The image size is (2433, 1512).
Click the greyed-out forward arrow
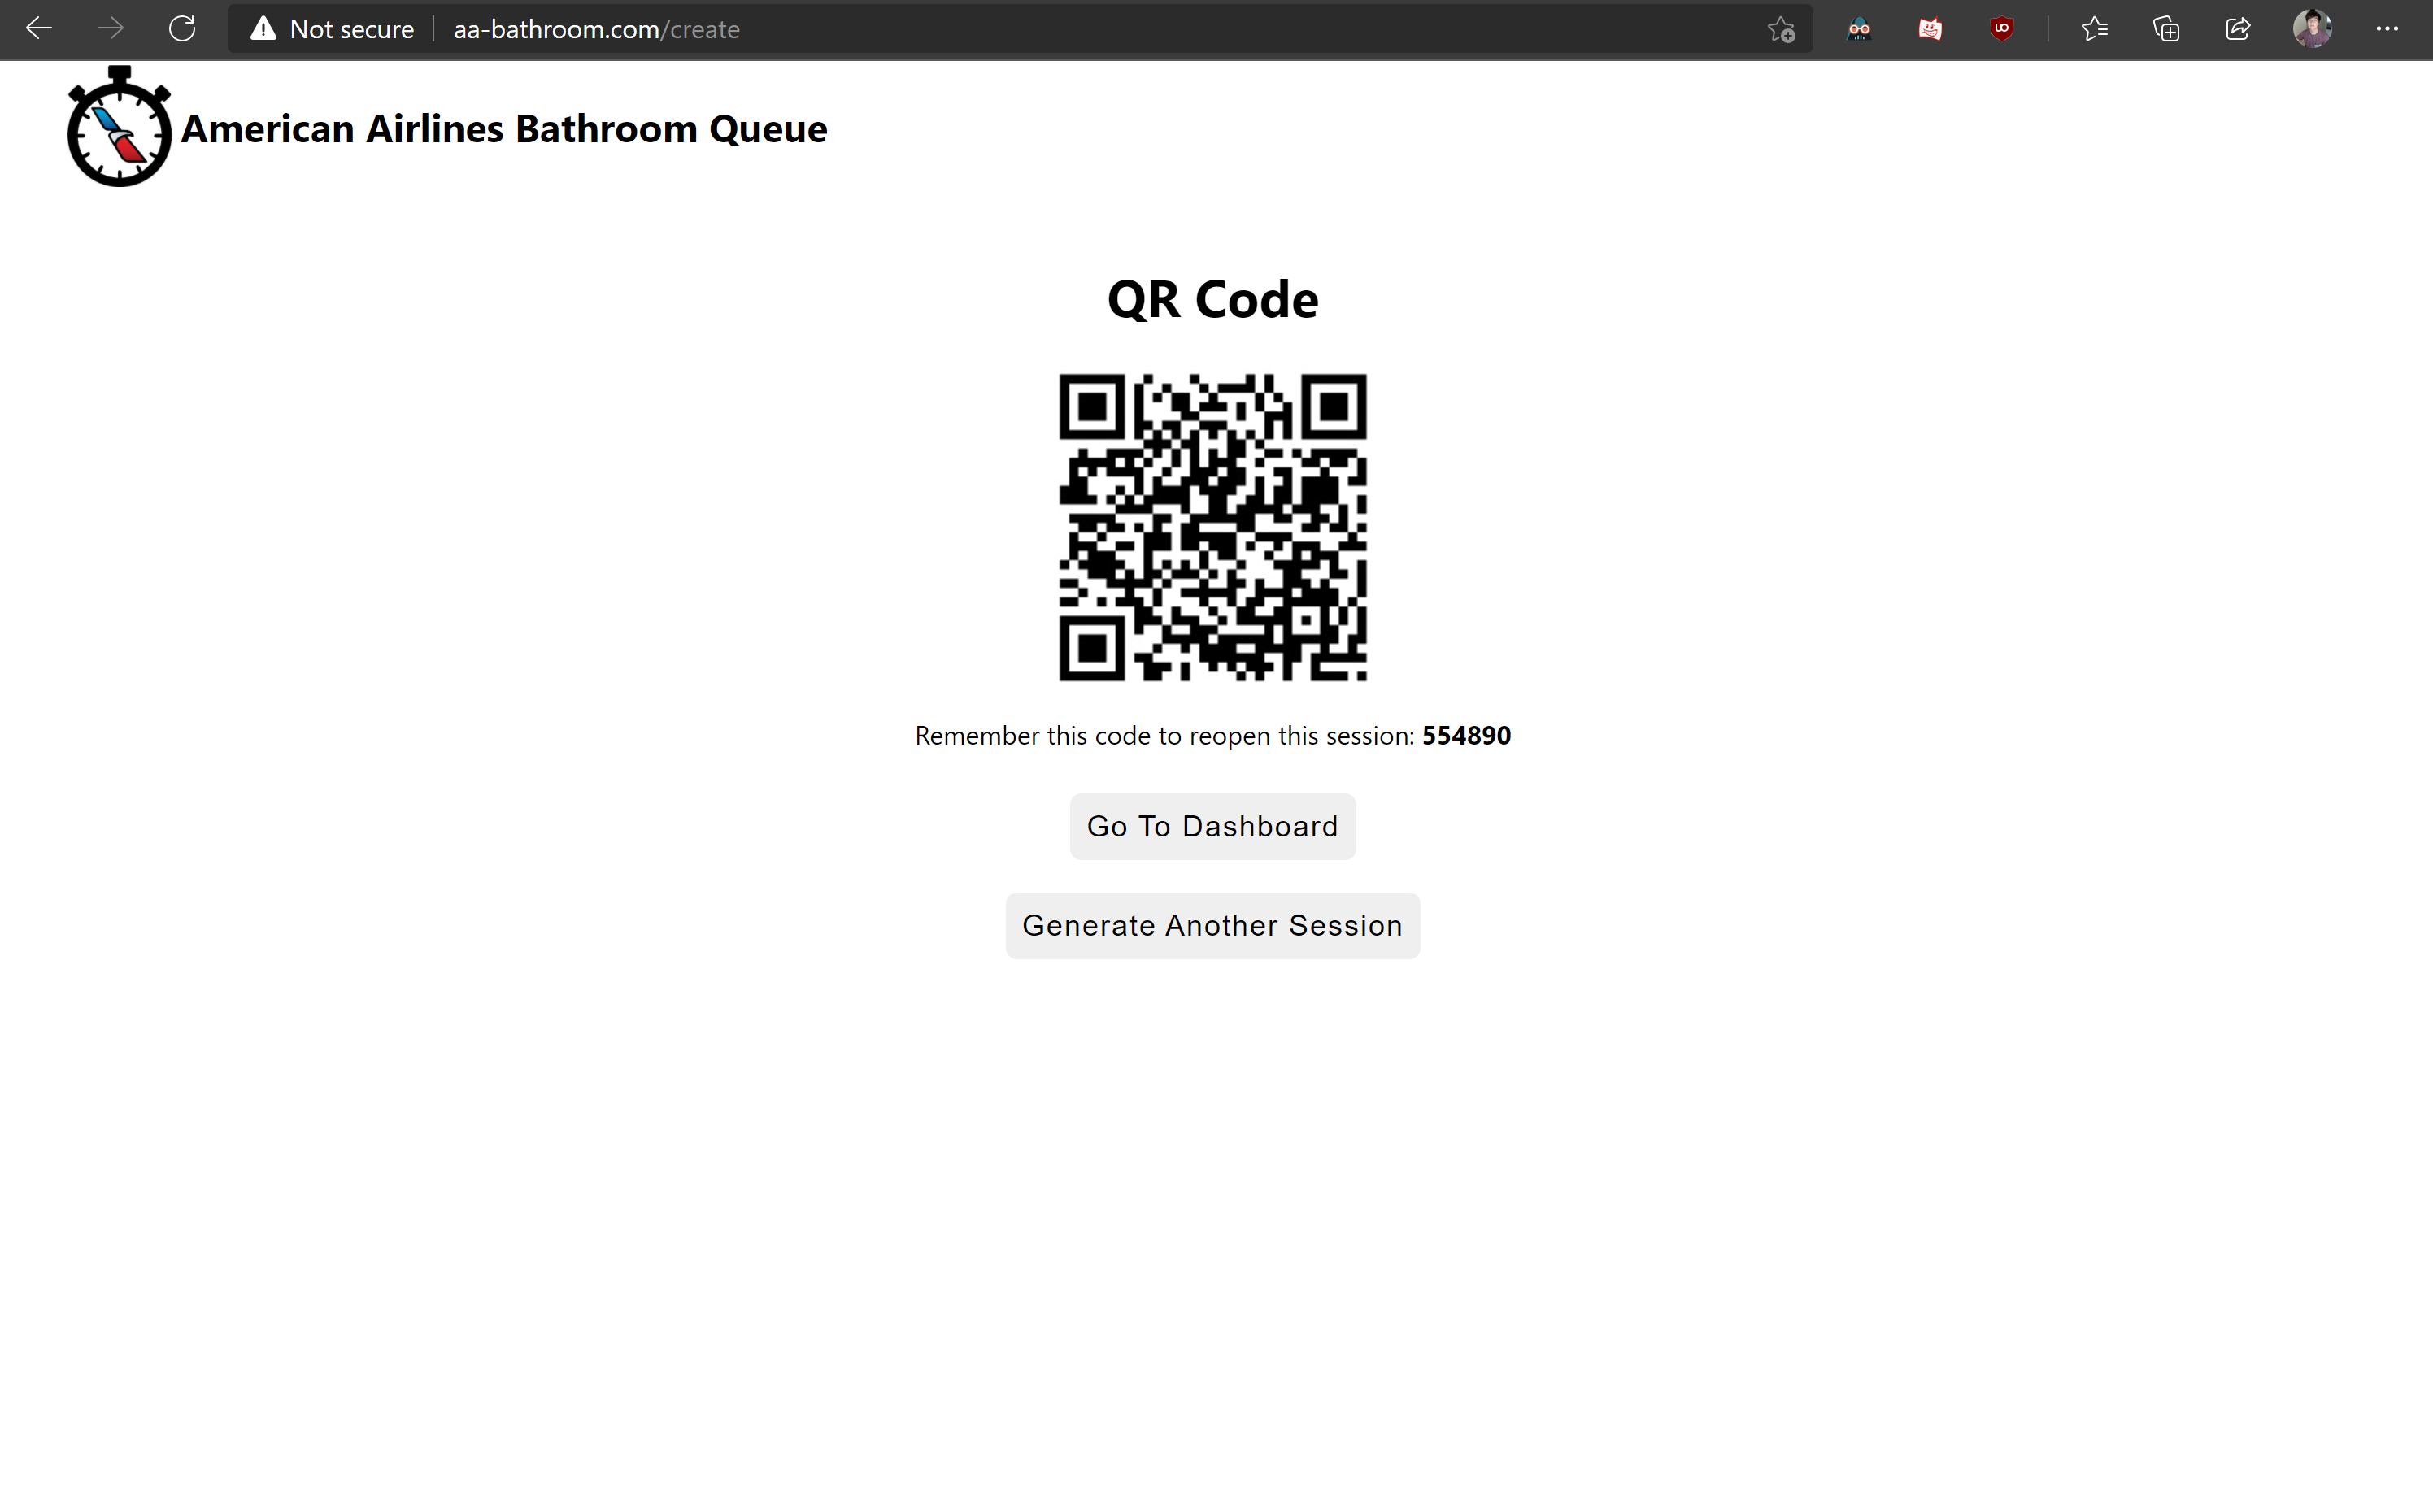pos(110,29)
